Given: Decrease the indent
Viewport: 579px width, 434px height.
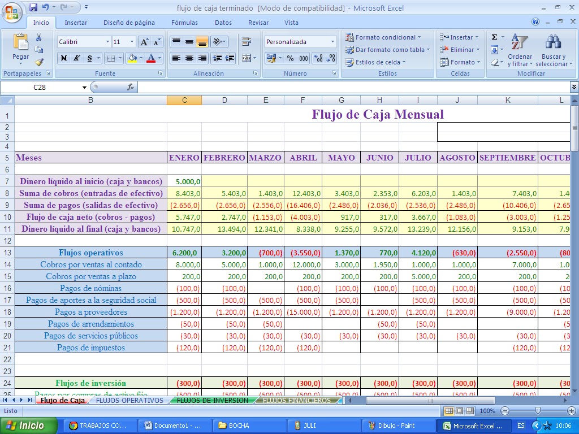Looking at the screenshot, I should click(218, 58).
